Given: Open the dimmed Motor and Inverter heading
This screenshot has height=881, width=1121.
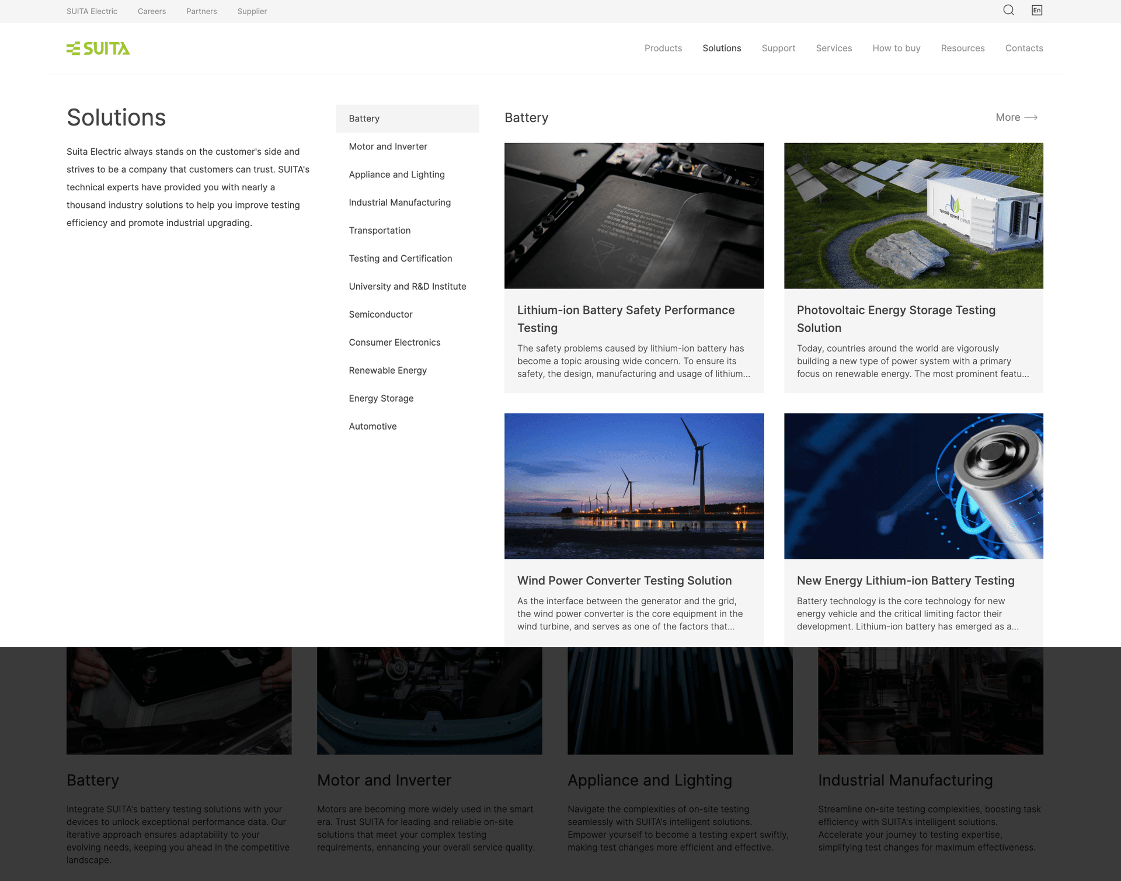Looking at the screenshot, I should pos(384,781).
